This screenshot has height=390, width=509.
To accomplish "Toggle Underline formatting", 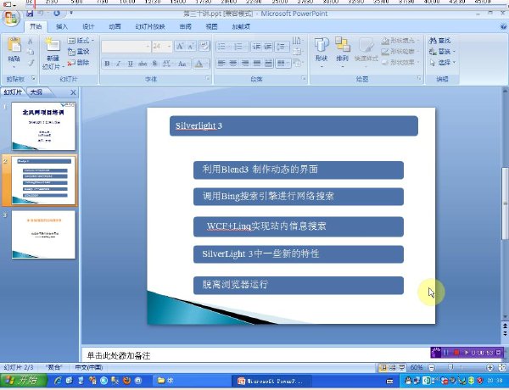I will (131, 64).
